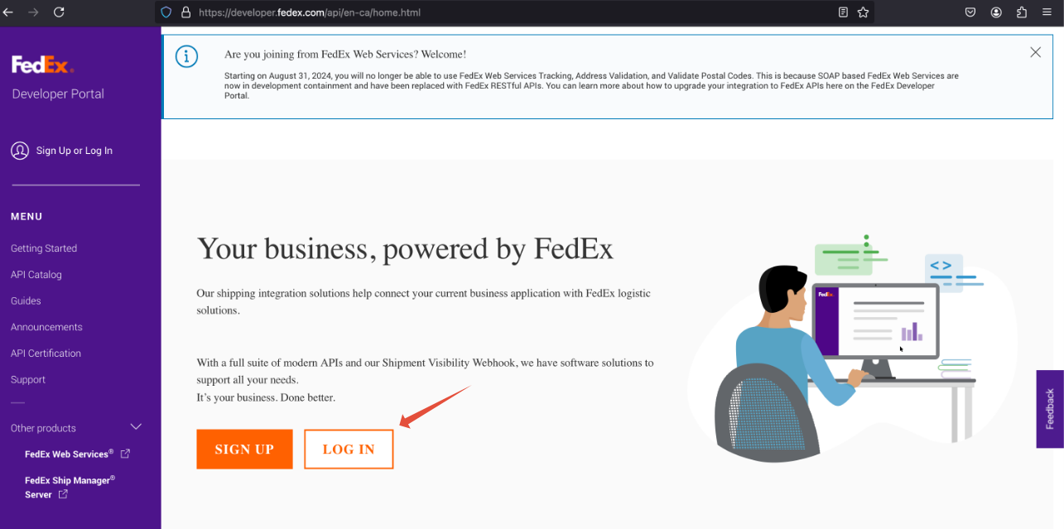Dismiss the Web Services notice banner
Viewport: 1064px width, 529px height.
pos(1035,52)
